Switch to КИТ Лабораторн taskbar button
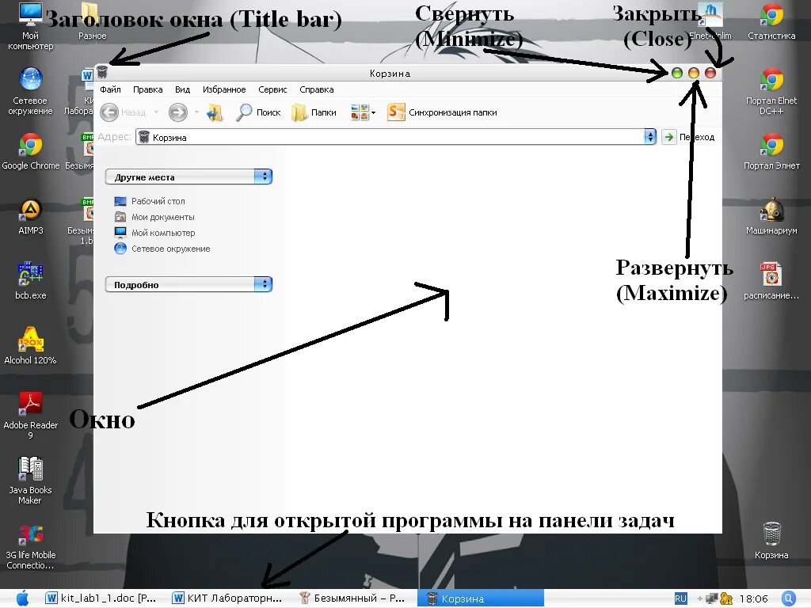This screenshot has height=608, width=811. [229, 598]
